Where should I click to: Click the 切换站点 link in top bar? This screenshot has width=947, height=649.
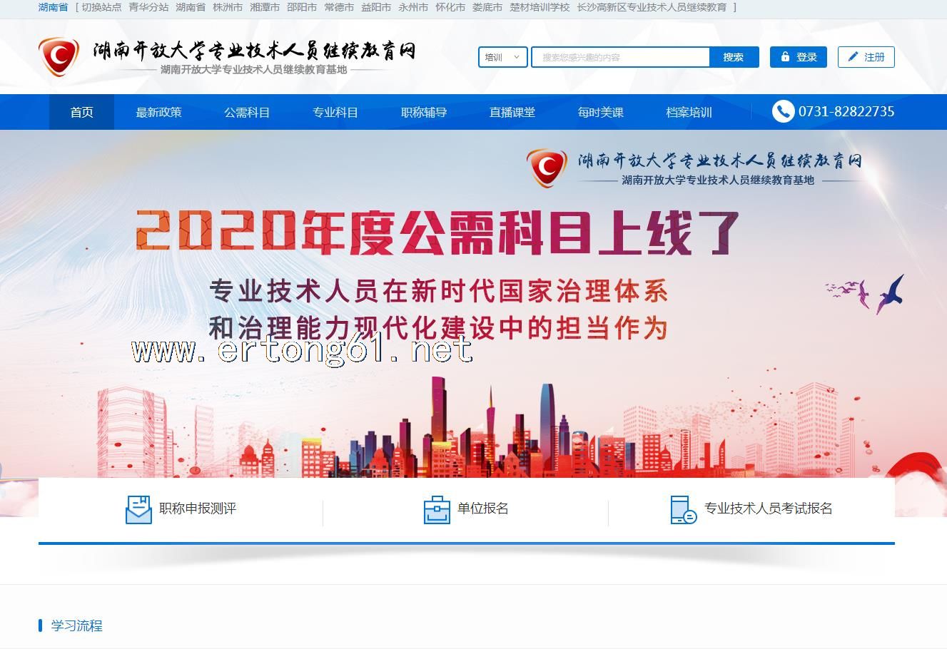[101, 7]
